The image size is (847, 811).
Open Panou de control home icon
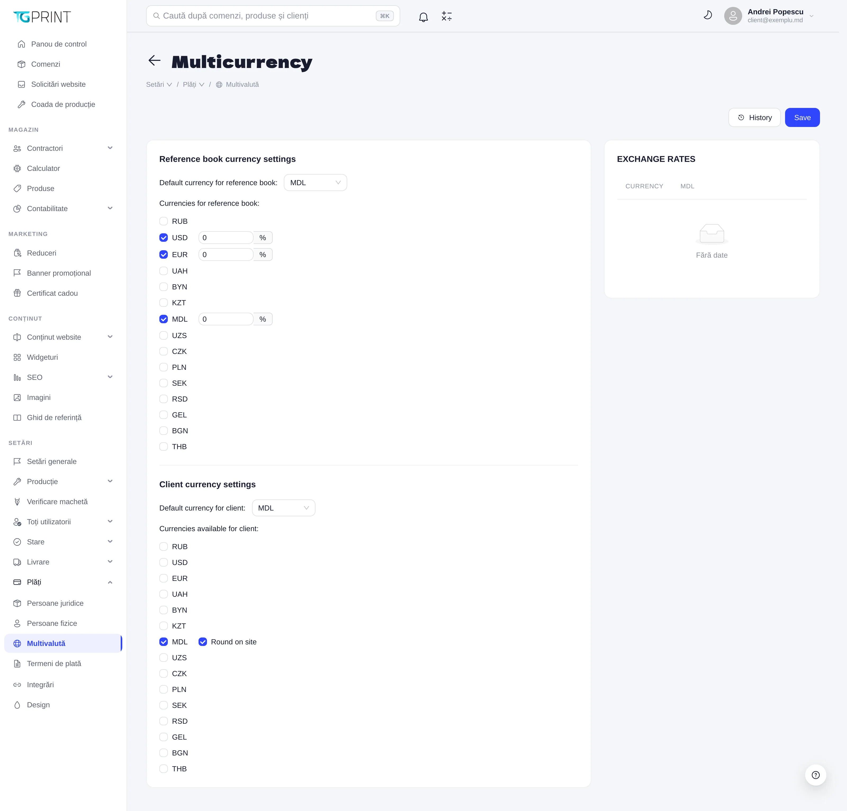21,44
